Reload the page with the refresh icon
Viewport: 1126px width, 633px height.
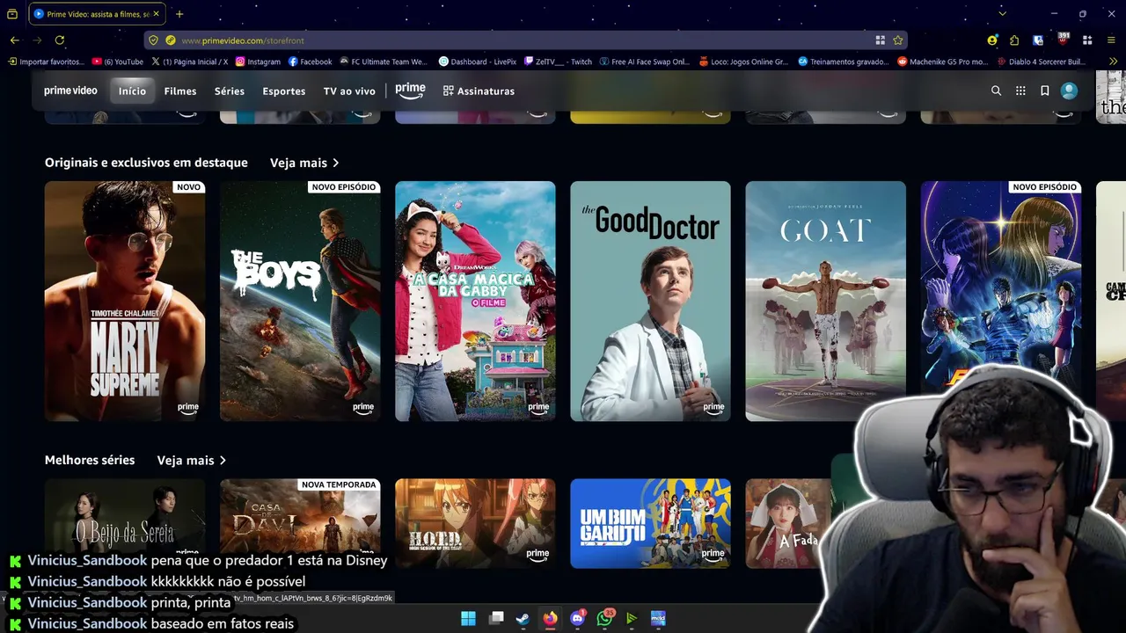(60, 40)
